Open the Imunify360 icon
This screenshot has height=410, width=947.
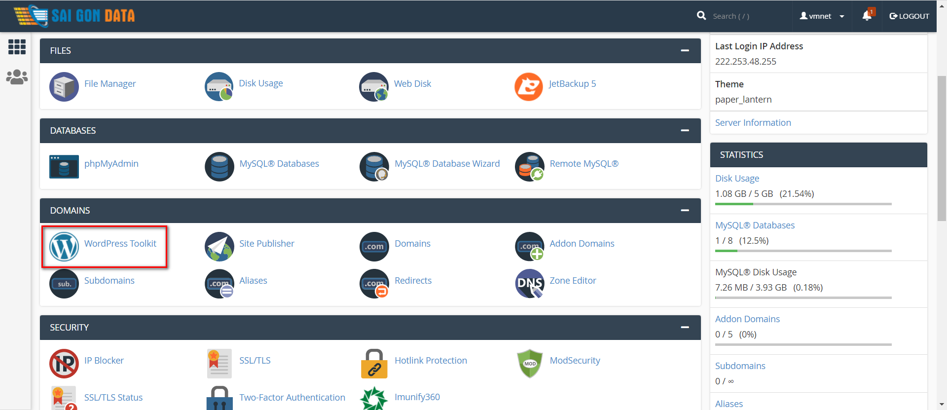pyautogui.click(x=374, y=398)
